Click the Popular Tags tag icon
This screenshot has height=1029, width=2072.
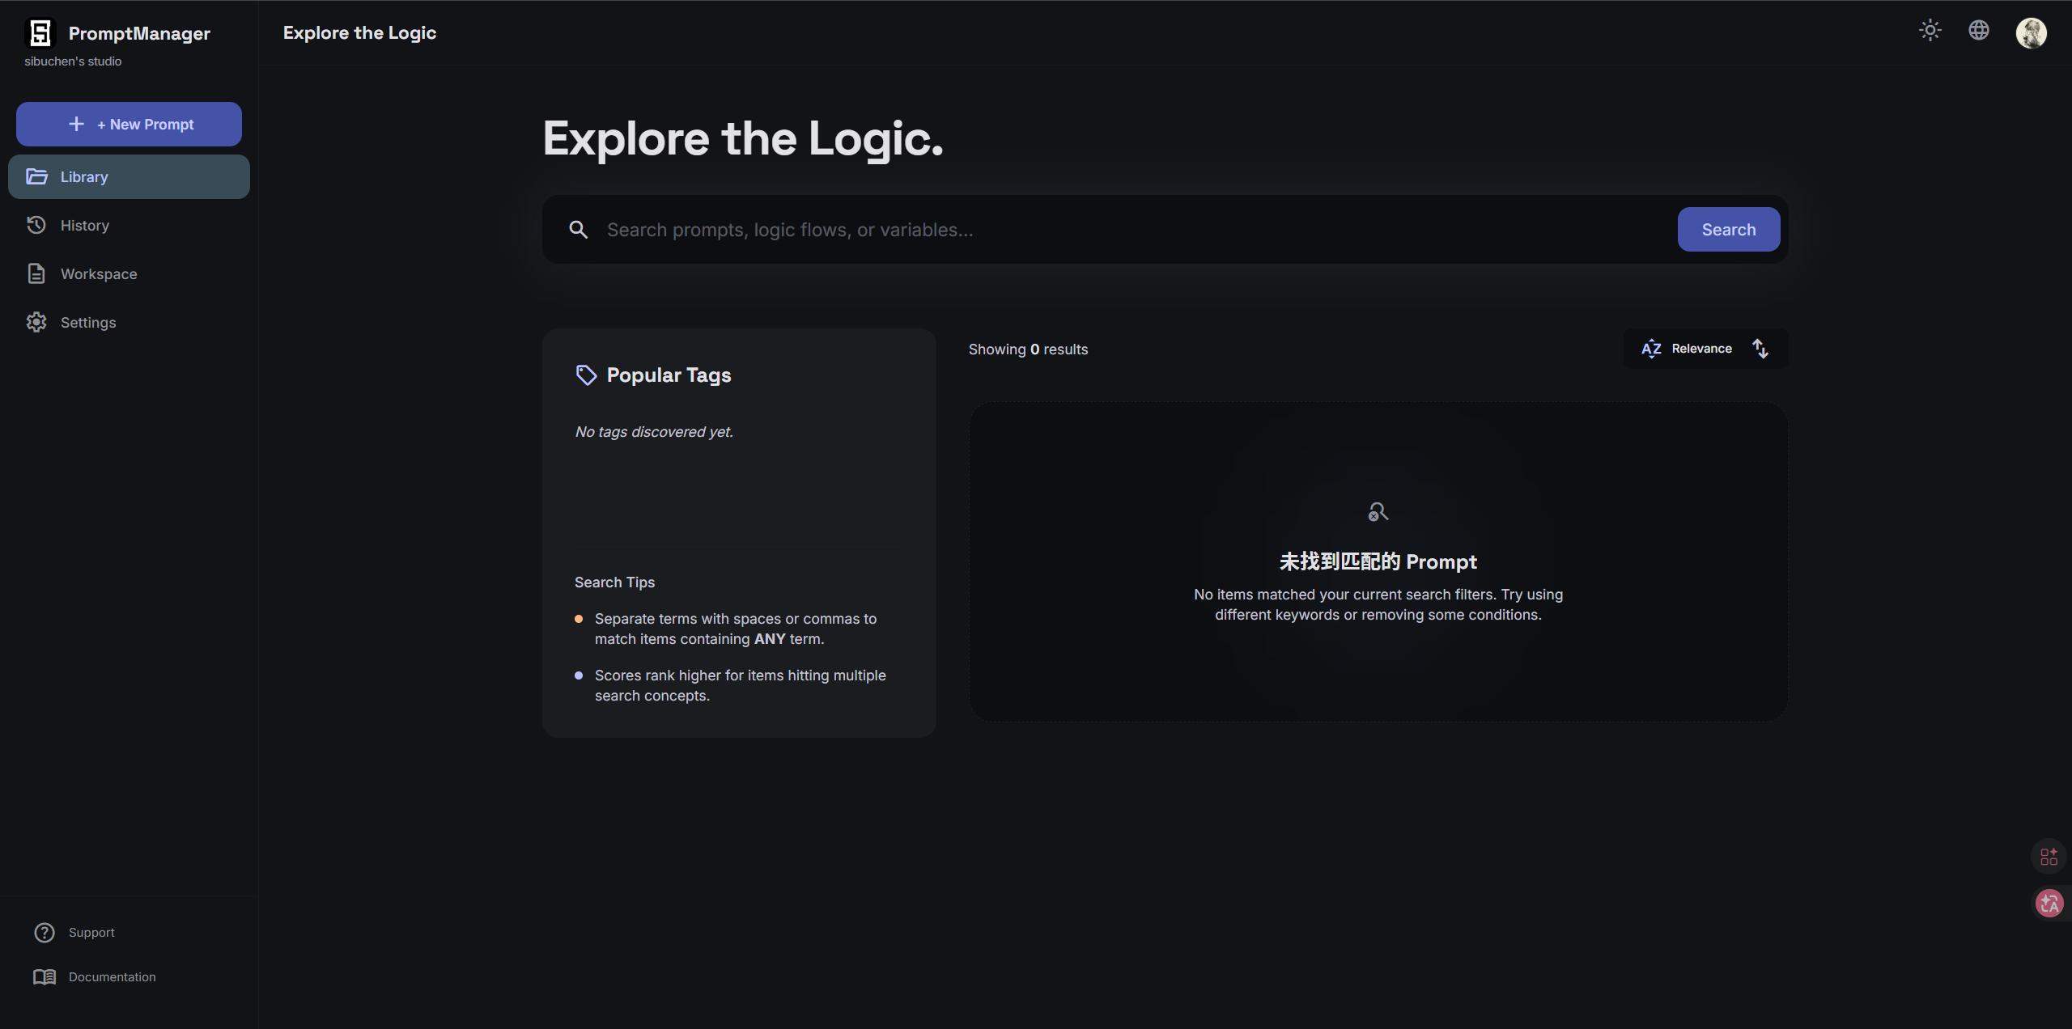tap(586, 375)
